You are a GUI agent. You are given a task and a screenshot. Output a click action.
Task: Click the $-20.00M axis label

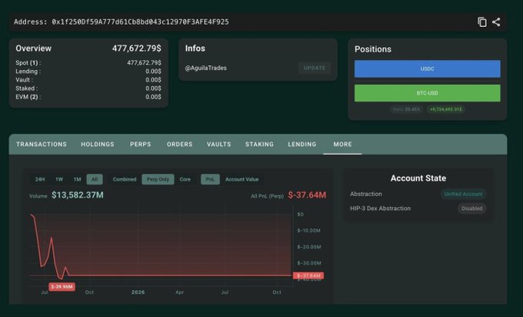(x=309, y=247)
